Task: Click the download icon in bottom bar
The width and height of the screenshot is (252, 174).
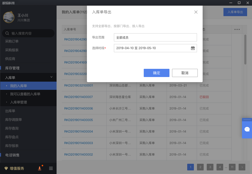Action: 40,168
